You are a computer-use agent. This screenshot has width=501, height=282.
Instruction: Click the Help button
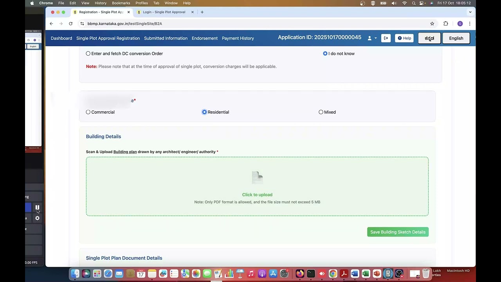(x=404, y=38)
